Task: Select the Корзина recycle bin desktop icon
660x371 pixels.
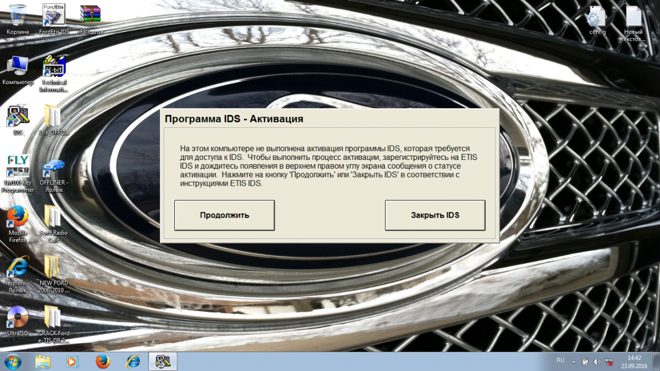Action: click(18, 19)
